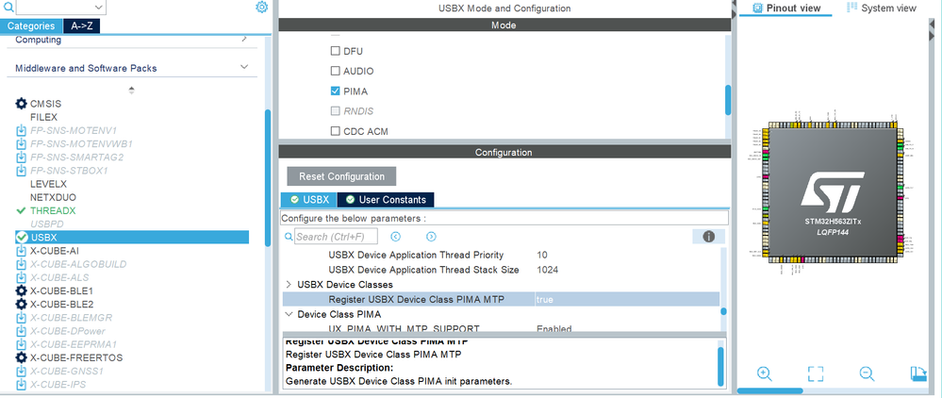
Task: Click the categories panel vertical scrollbar
Action: pos(268,177)
